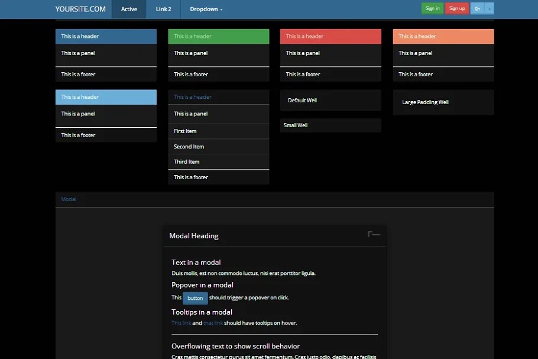Click the YOURSITE.COM brand logo
This screenshot has height=359, width=538.
80,9
